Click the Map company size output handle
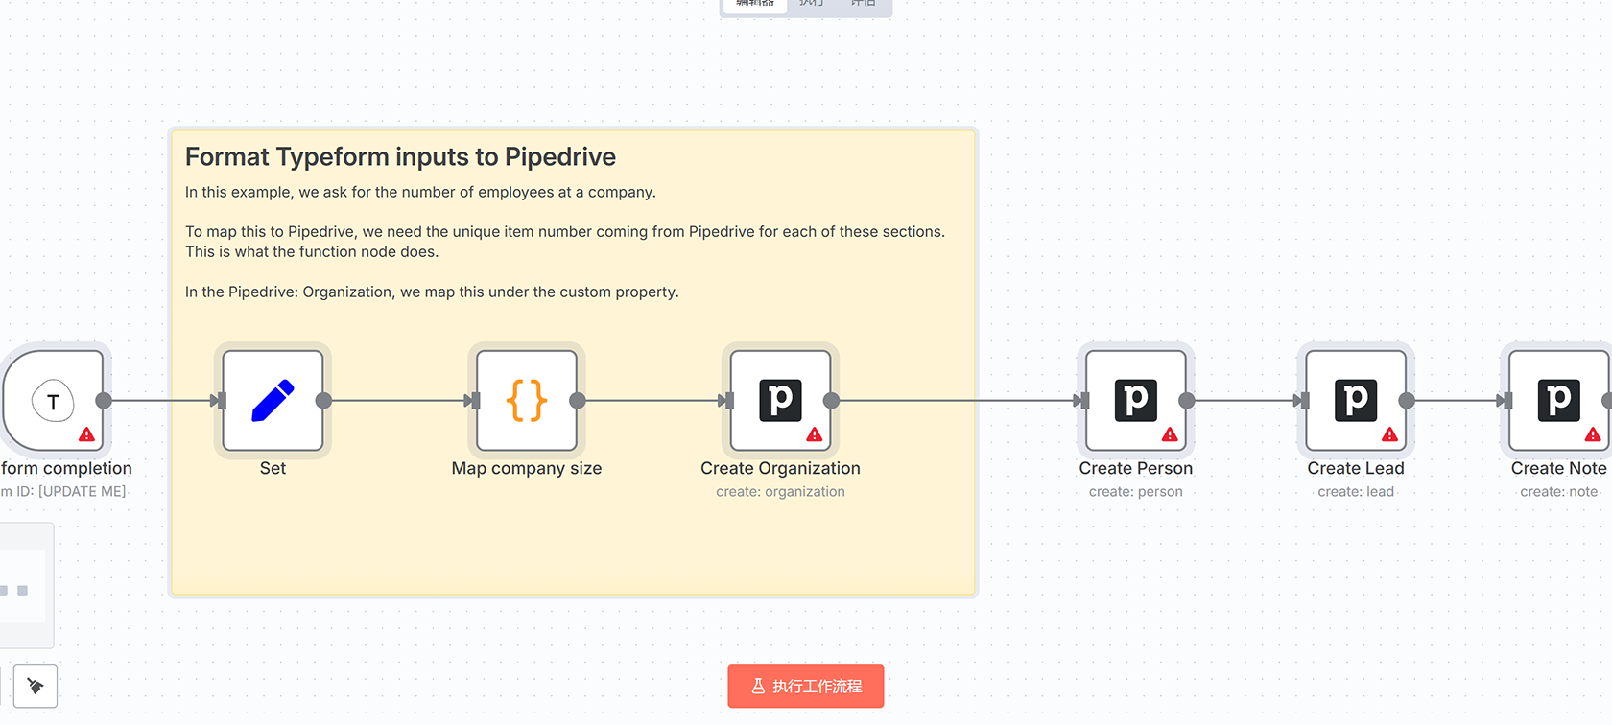Screen dimensions: 1612x725 pos(578,401)
